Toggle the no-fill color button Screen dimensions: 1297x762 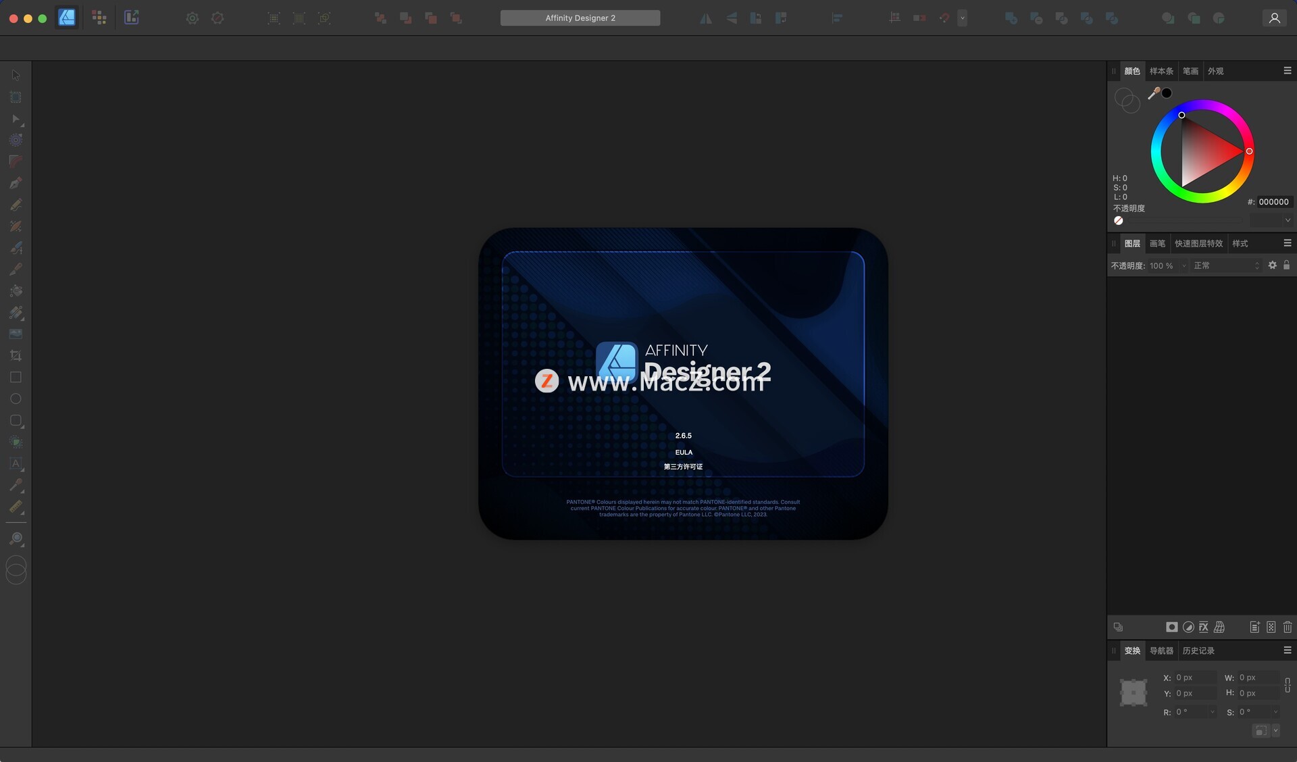1119,221
